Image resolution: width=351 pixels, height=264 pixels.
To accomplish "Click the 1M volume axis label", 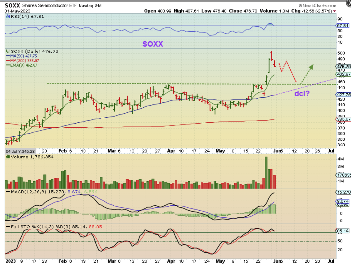I will tap(341, 181).
